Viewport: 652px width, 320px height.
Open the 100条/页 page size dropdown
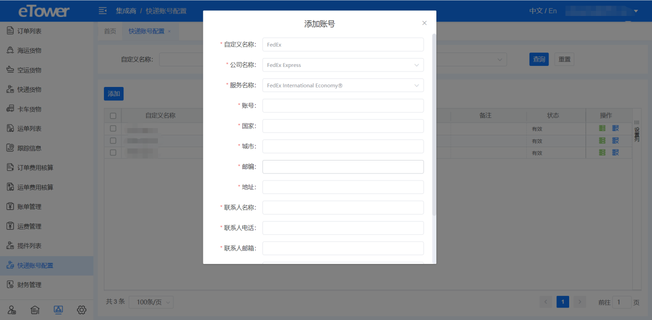pos(151,303)
